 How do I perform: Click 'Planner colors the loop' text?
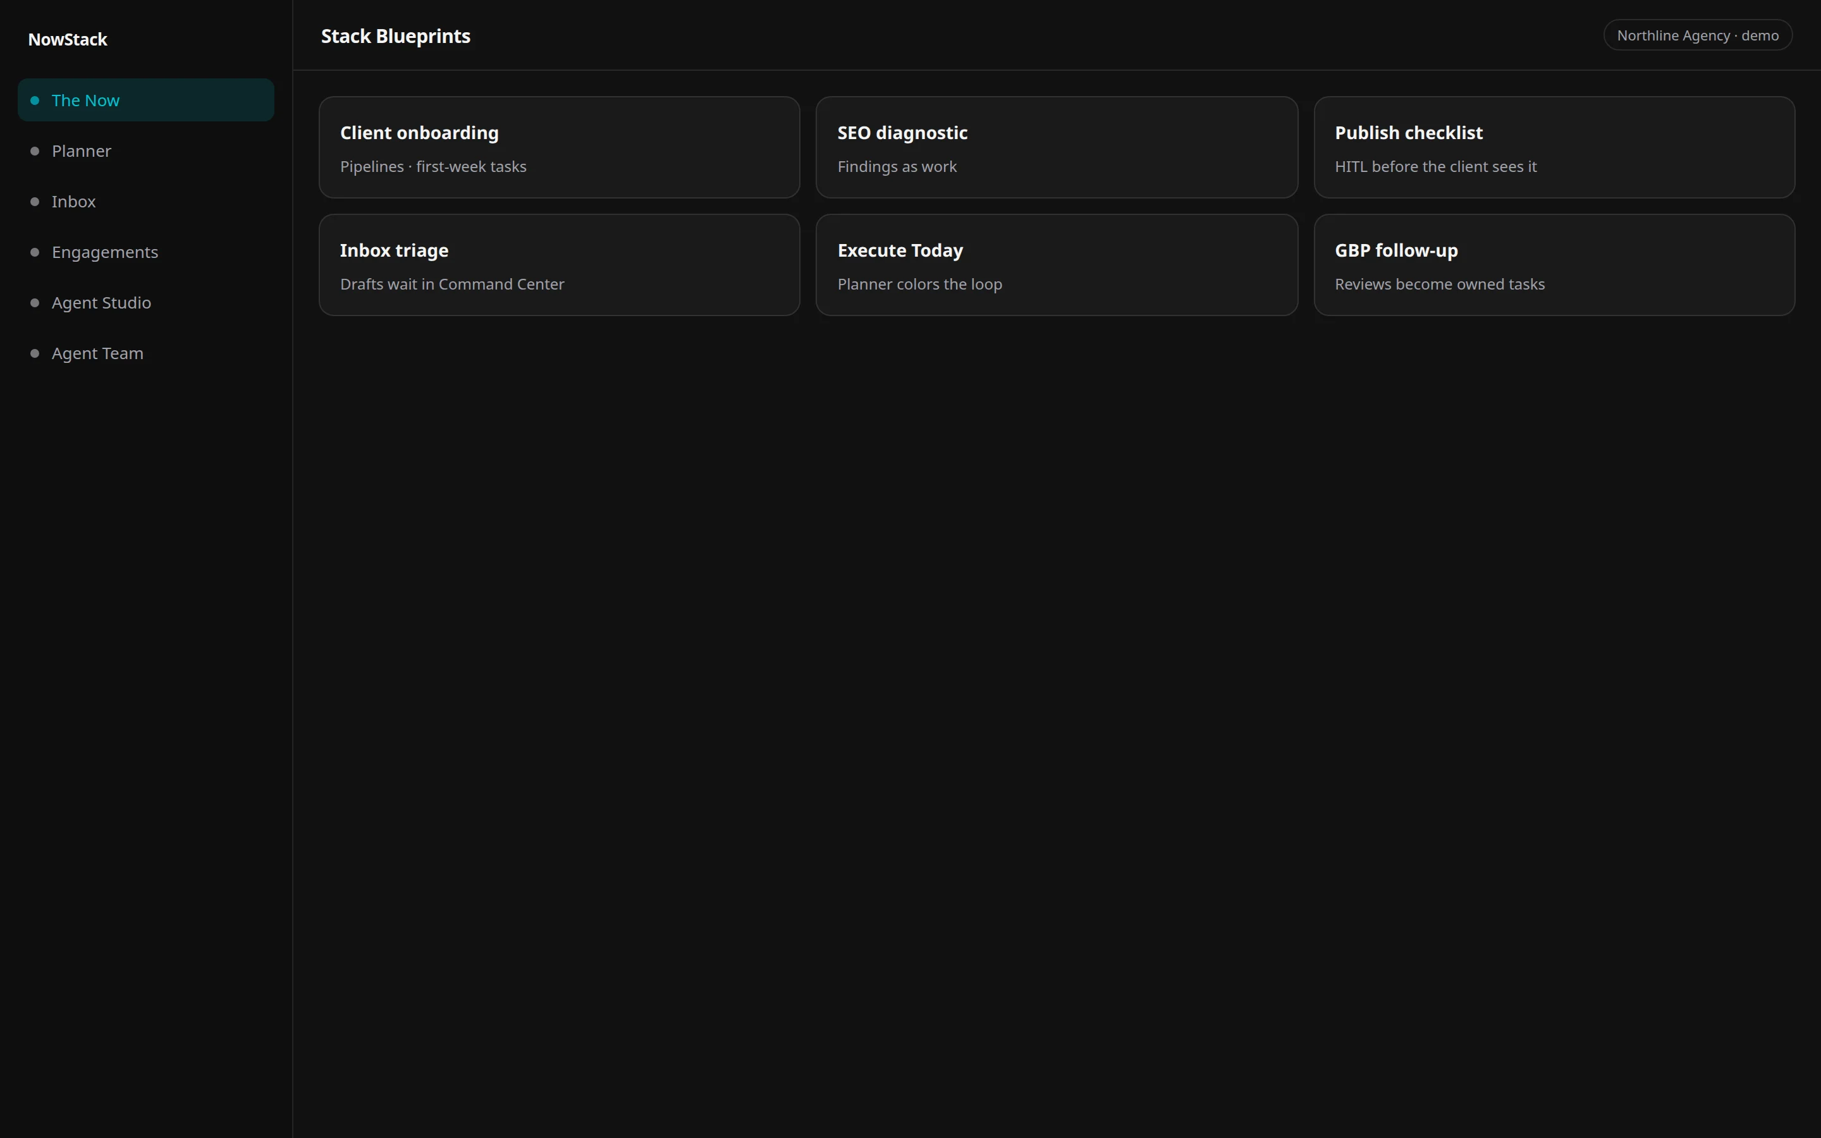click(x=919, y=284)
